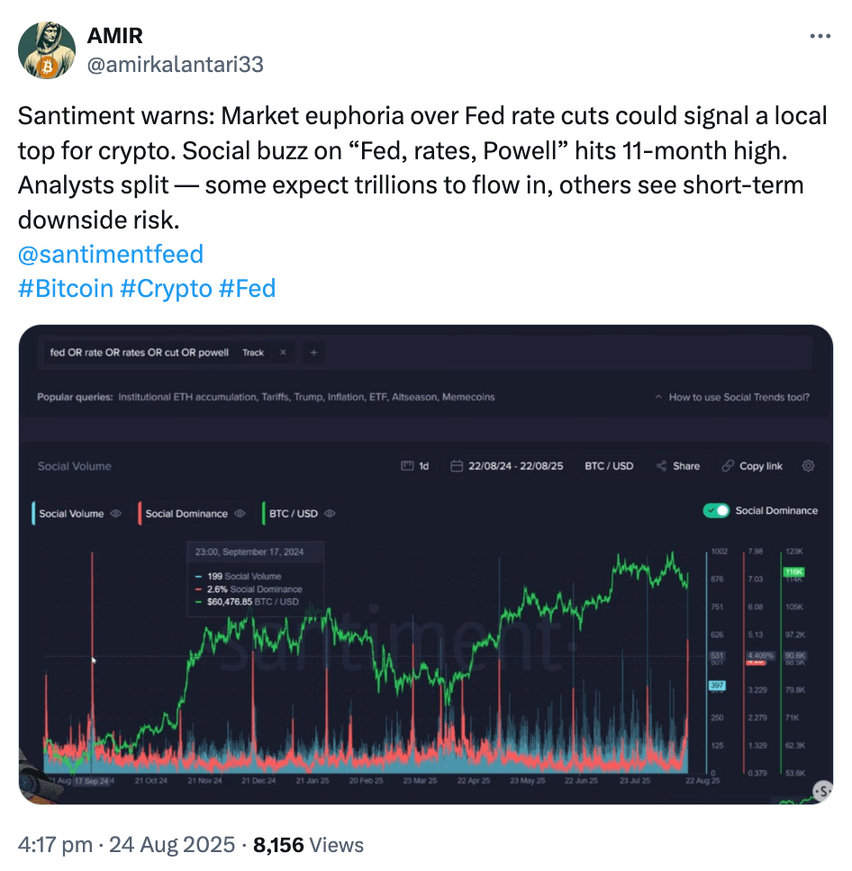Image resolution: width=852 pixels, height=871 pixels.
Task: Copy link to the chart
Action: [x=752, y=466]
